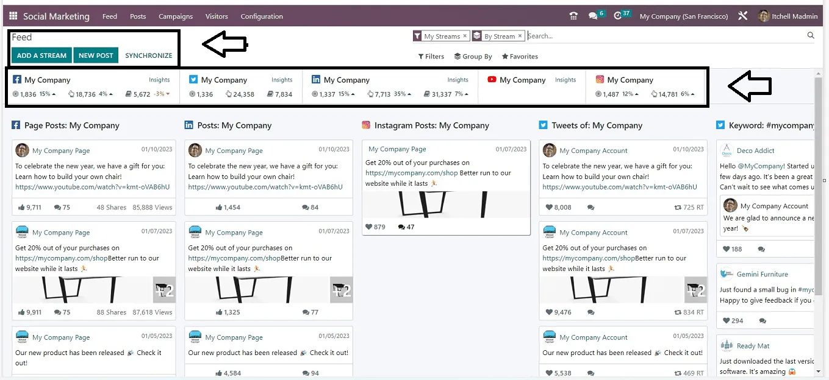Image resolution: width=829 pixels, height=380 pixels.
Task: Open image thumbnail in Instagram post
Action: click(446, 205)
